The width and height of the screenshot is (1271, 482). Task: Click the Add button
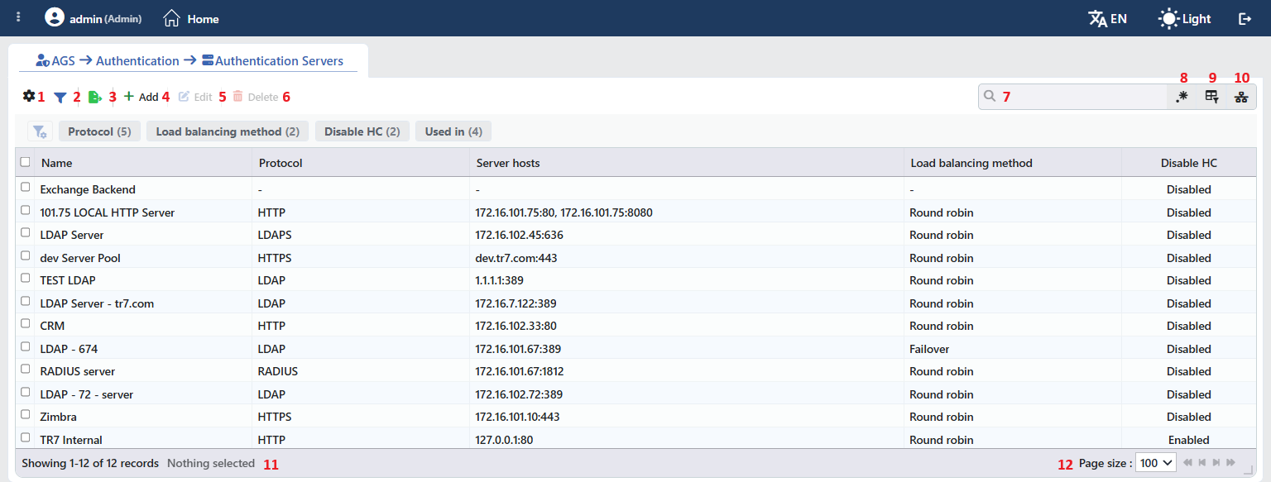point(141,97)
